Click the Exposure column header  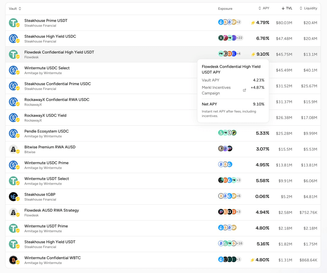(225, 9)
